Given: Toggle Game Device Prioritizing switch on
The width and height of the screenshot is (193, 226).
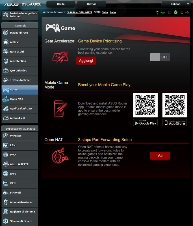Looking at the screenshot, I should 160,57.
